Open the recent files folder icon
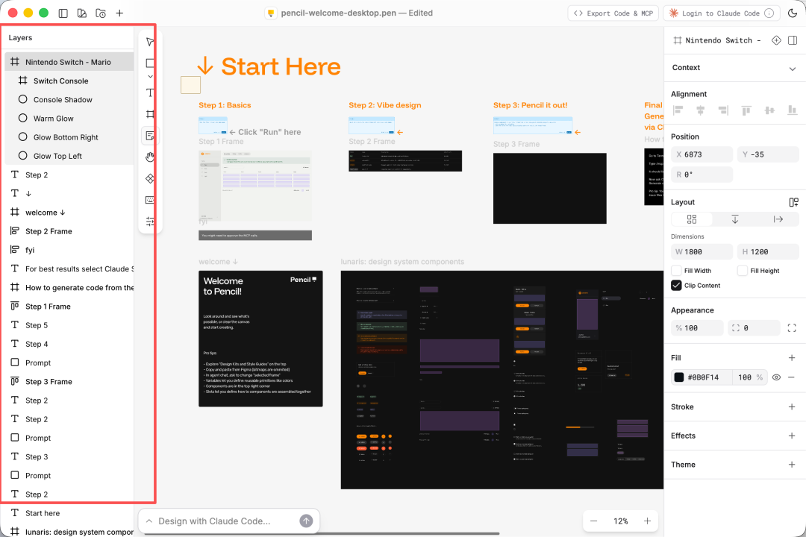This screenshot has height=537, width=806. pyautogui.click(x=101, y=13)
